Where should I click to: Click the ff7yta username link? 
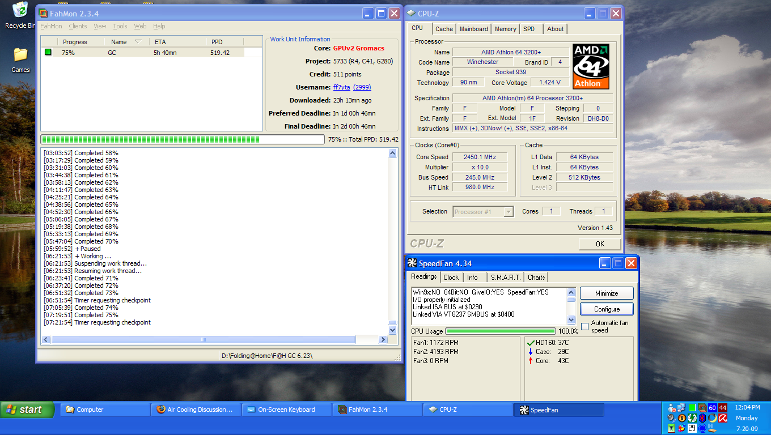(341, 87)
